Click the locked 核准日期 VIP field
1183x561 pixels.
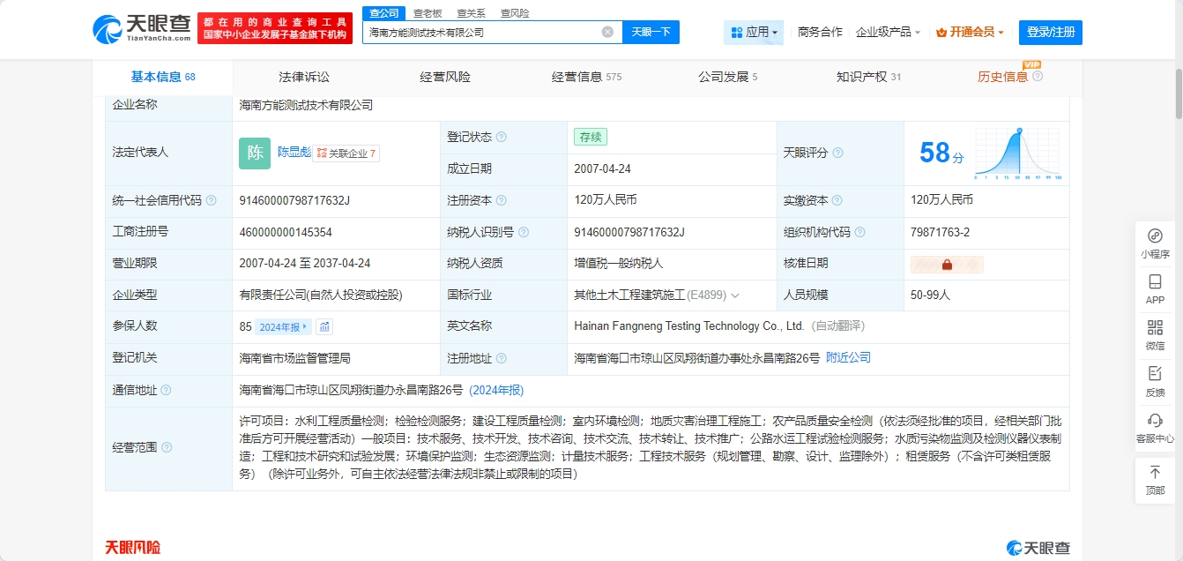pyautogui.click(x=947, y=264)
